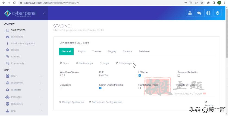Open the browser three-dot menu
Image resolution: width=229 pixels, height=116 pixels.
pos(224,3)
